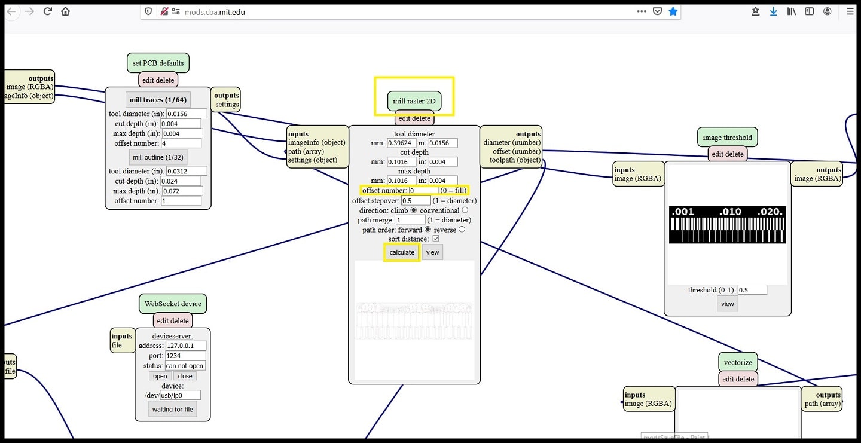The width and height of the screenshot is (861, 443).
Task: Open the browser home page
Action: 66,11
